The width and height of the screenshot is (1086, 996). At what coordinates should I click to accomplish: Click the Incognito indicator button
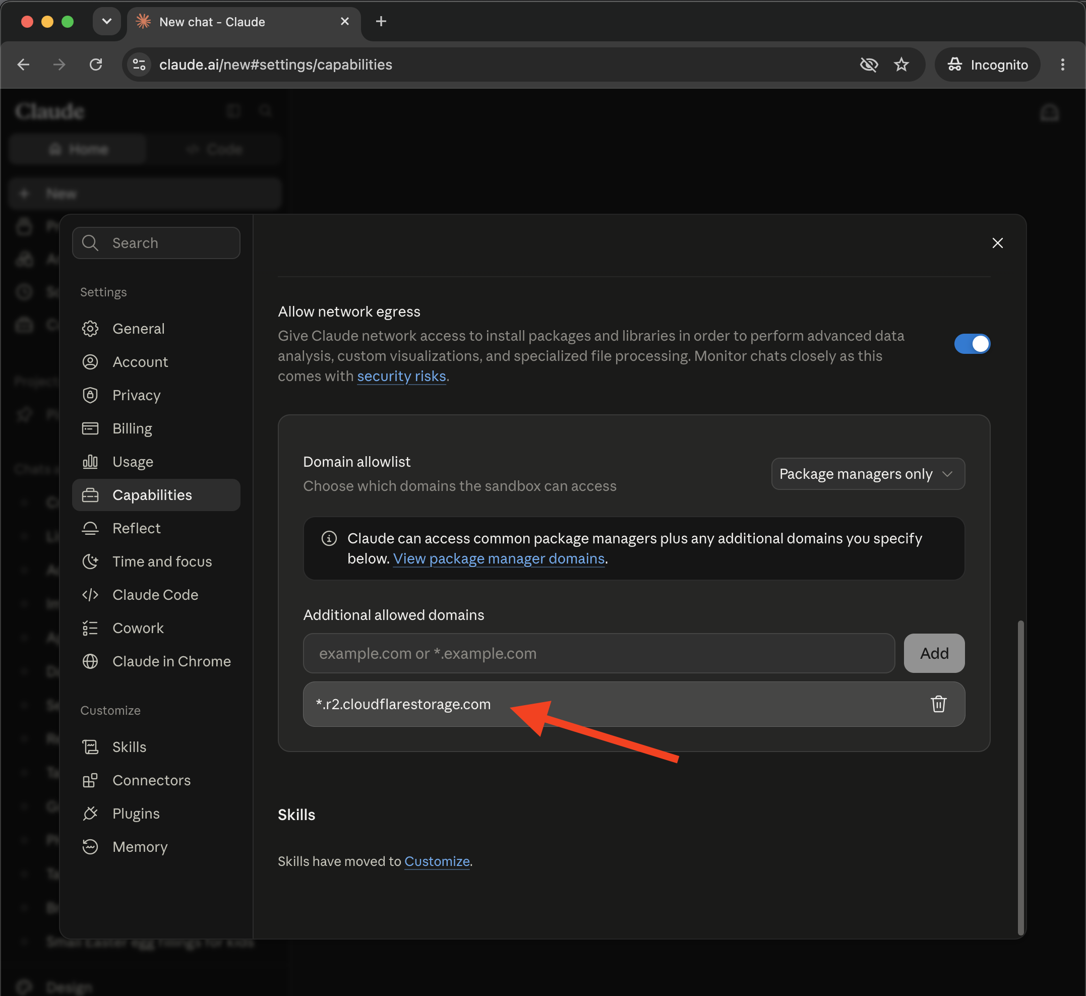[987, 65]
